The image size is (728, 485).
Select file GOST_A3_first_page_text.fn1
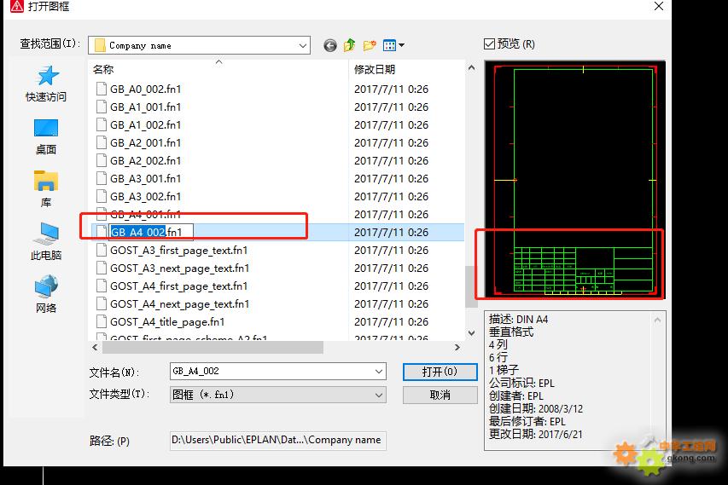[178, 251]
